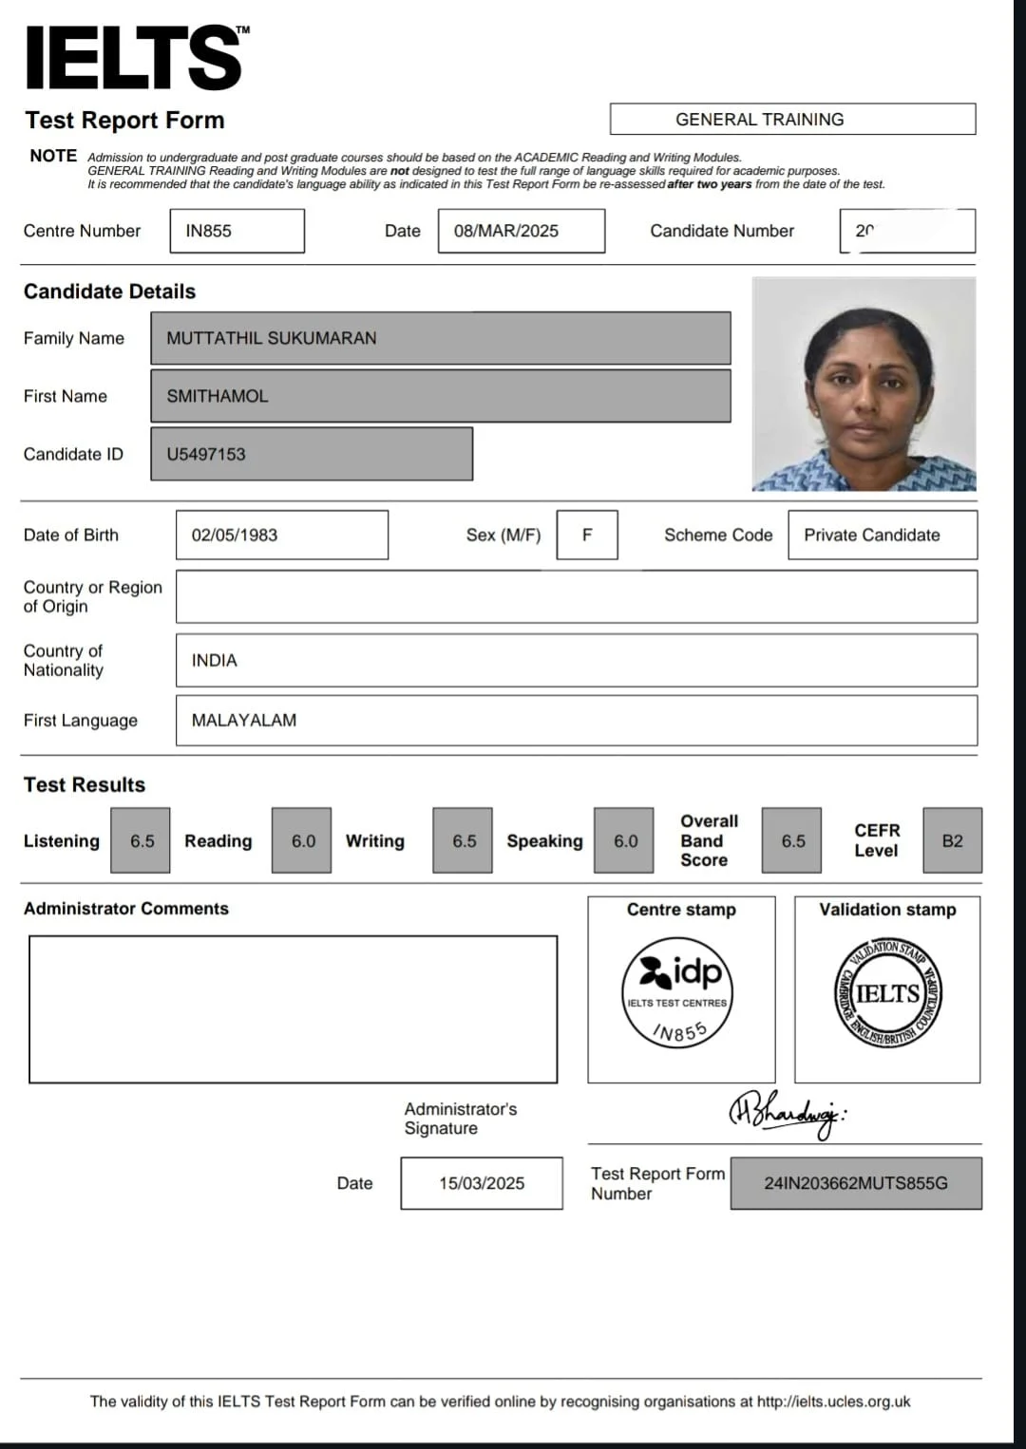This screenshot has height=1449, width=1026.
Task: Click the 'NOTE' label
Action: 53,156
